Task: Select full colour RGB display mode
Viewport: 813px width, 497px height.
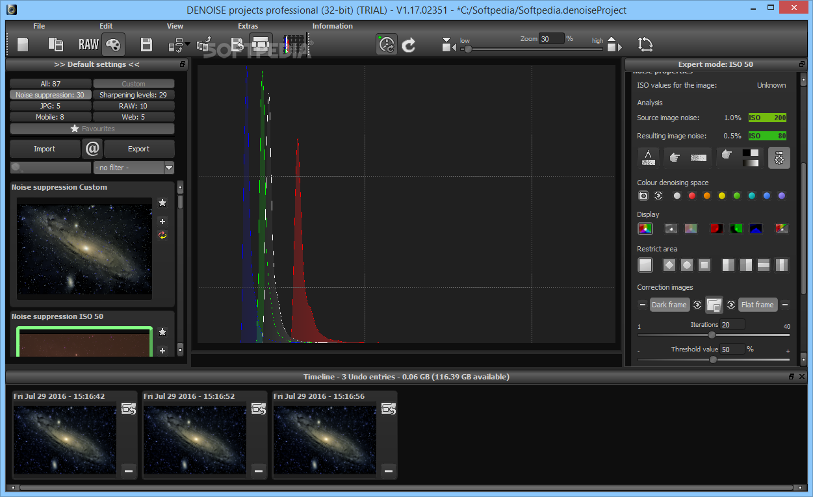Action: tap(645, 229)
